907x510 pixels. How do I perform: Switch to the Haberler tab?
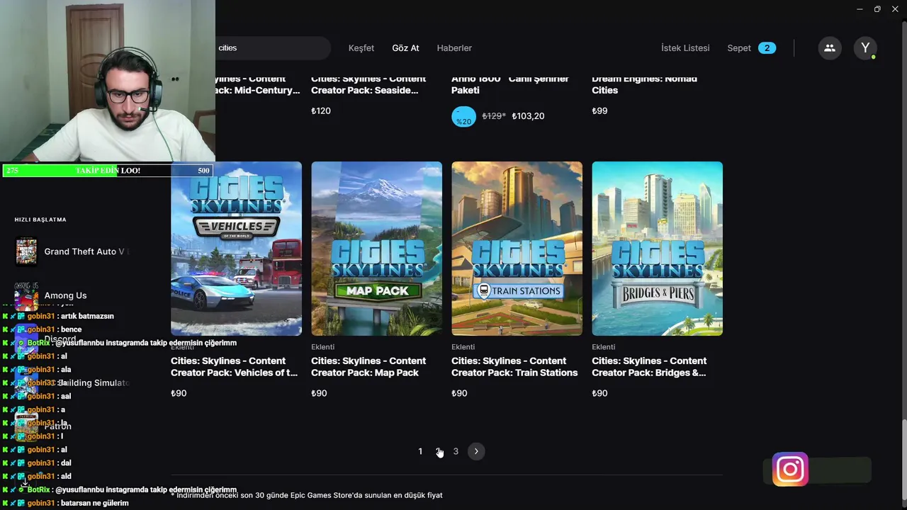[x=454, y=48]
